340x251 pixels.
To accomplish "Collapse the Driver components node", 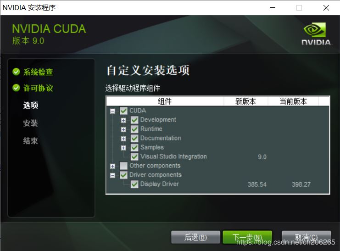I will point(112,175).
